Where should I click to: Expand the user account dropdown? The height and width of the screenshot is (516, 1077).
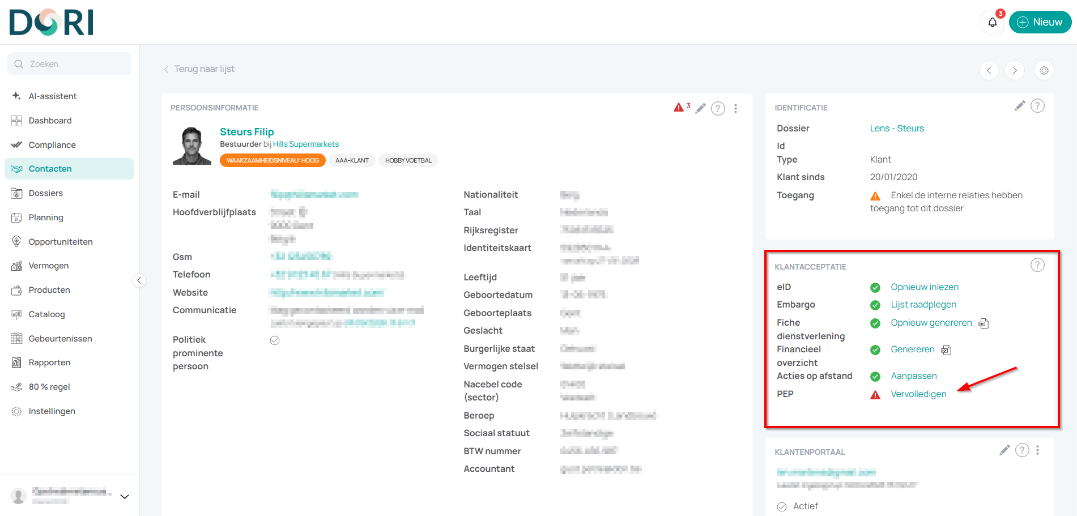[125, 497]
